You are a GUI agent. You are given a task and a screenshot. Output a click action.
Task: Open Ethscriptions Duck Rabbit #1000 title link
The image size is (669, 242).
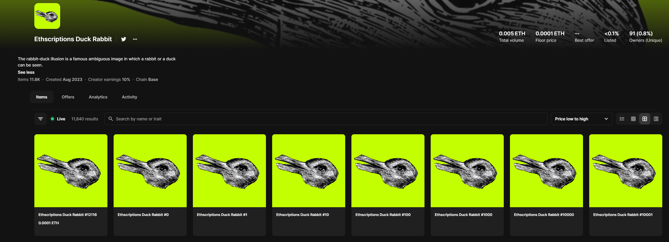click(463, 214)
